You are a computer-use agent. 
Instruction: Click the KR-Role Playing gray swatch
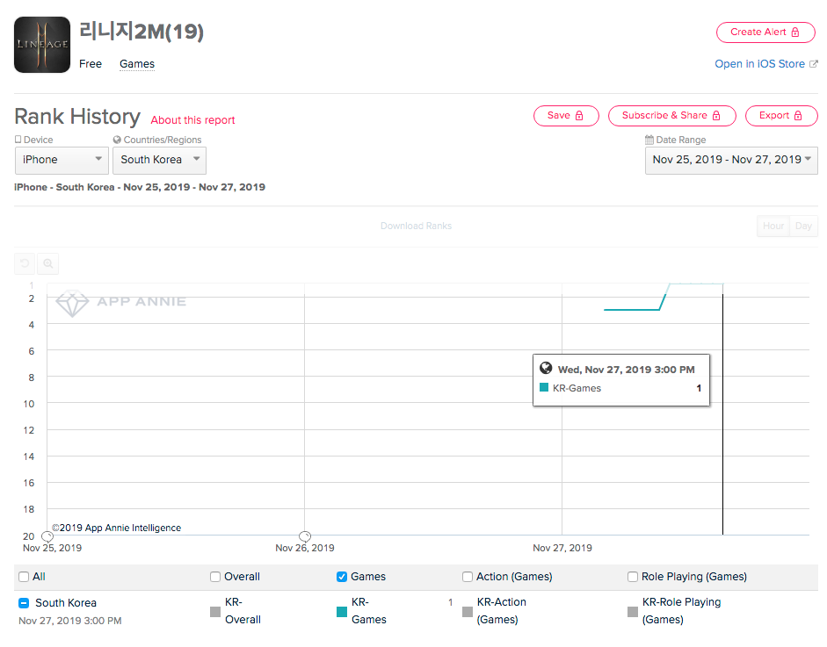click(x=633, y=612)
